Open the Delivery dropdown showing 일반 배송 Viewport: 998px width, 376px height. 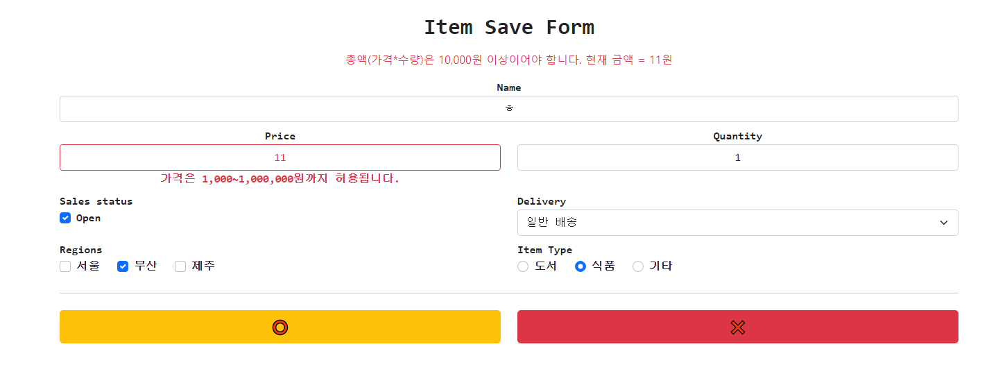(x=738, y=223)
